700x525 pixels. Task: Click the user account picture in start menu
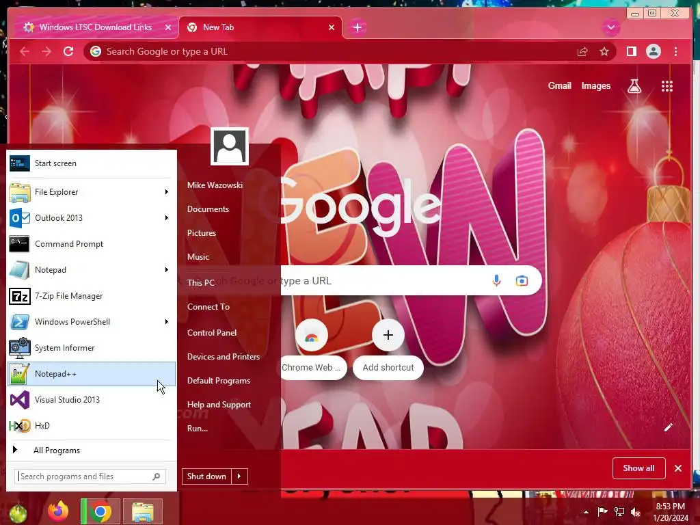(230, 146)
